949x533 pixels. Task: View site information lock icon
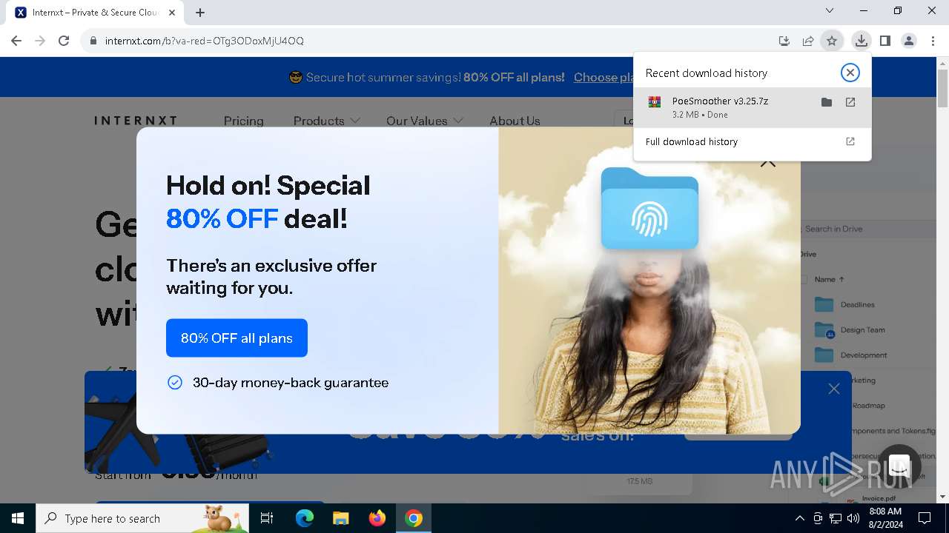coord(93,41)
